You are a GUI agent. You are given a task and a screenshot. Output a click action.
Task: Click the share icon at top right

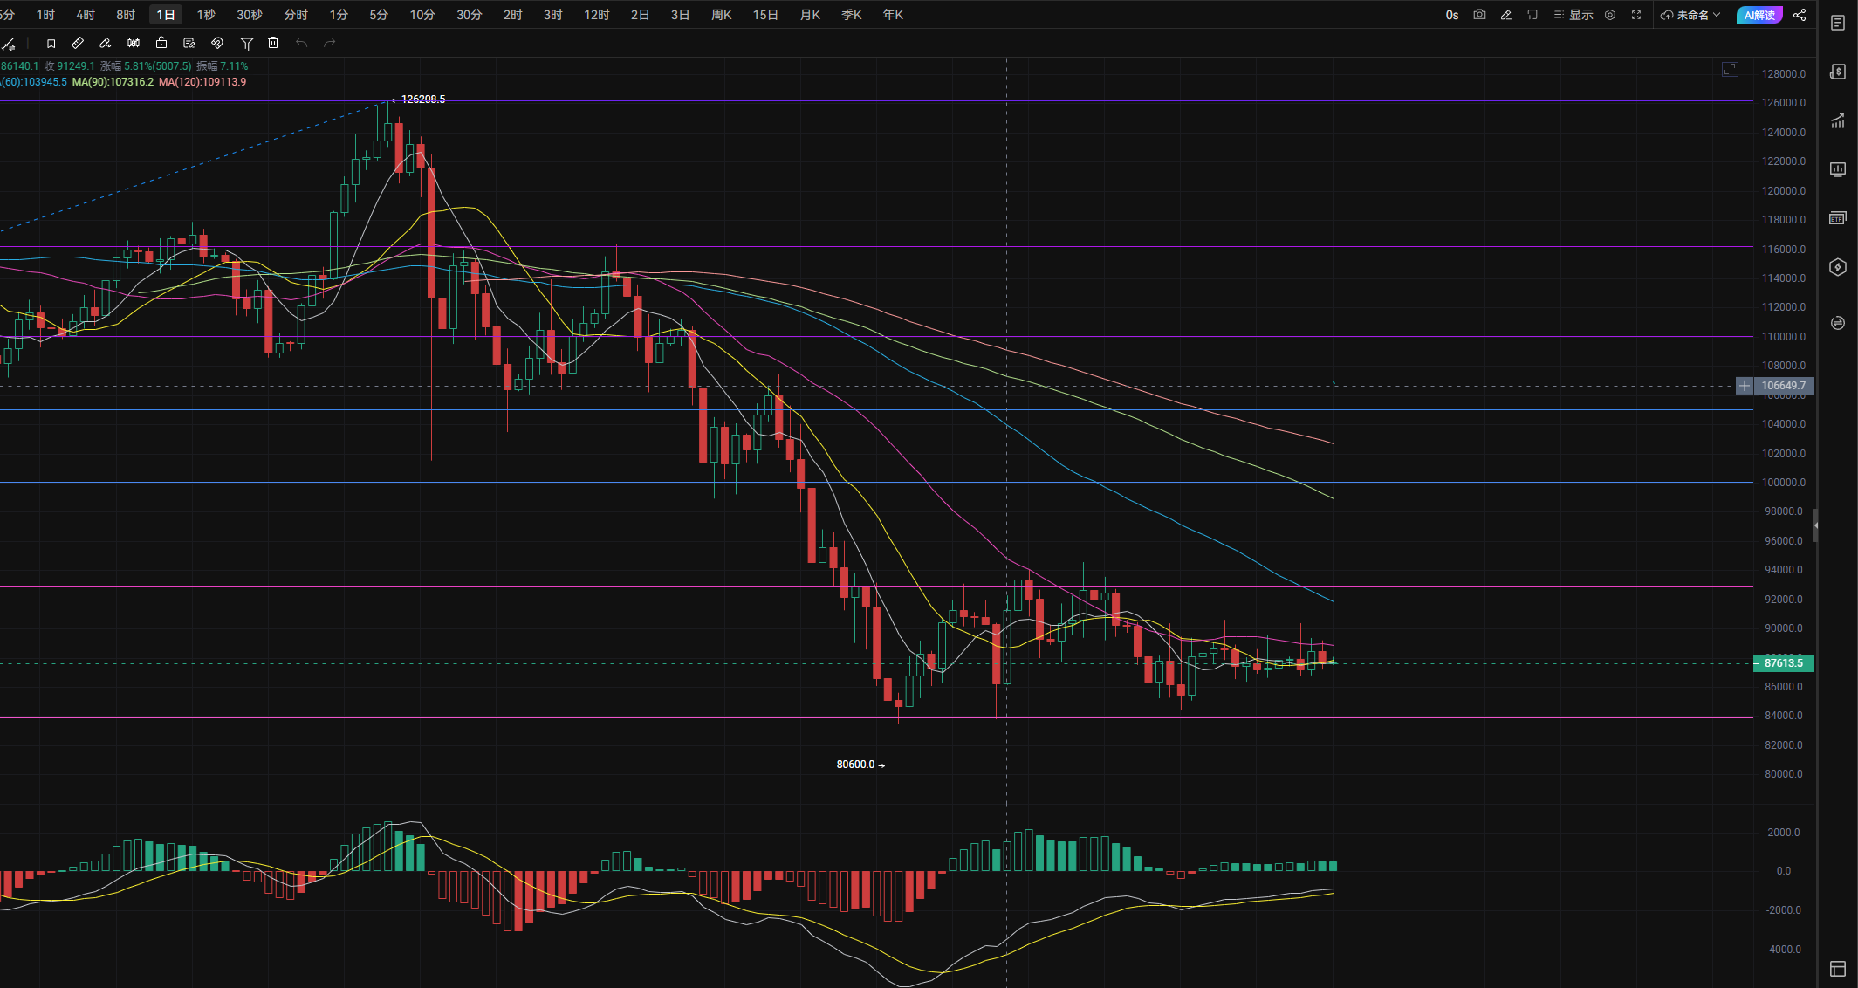pyautogui.click(x=1800, y=15)
